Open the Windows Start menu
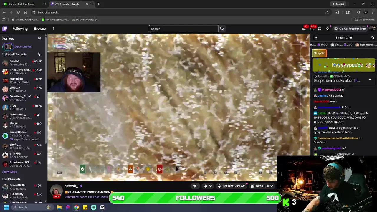Viewport: 377px width, 212px height. coord(6,207)
